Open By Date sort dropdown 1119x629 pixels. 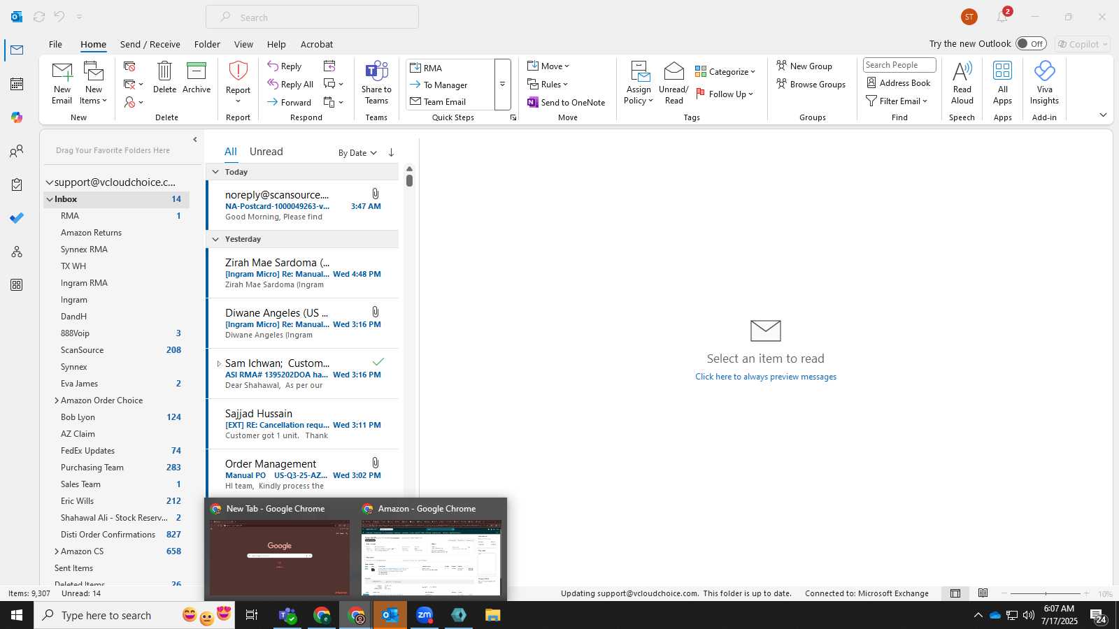tap(357, 153)
